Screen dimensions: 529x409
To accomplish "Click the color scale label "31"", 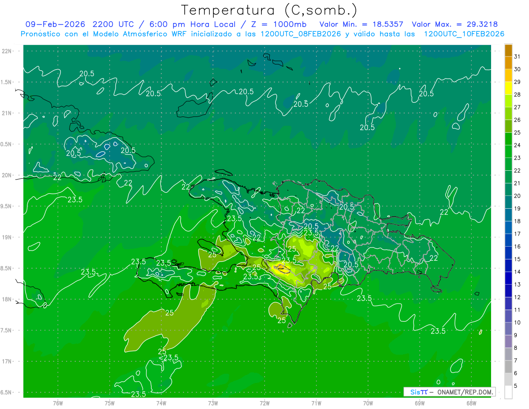I will (518, 56).
